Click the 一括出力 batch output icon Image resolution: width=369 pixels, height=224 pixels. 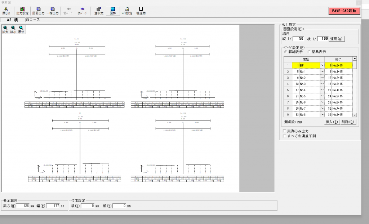coord(53,11)
